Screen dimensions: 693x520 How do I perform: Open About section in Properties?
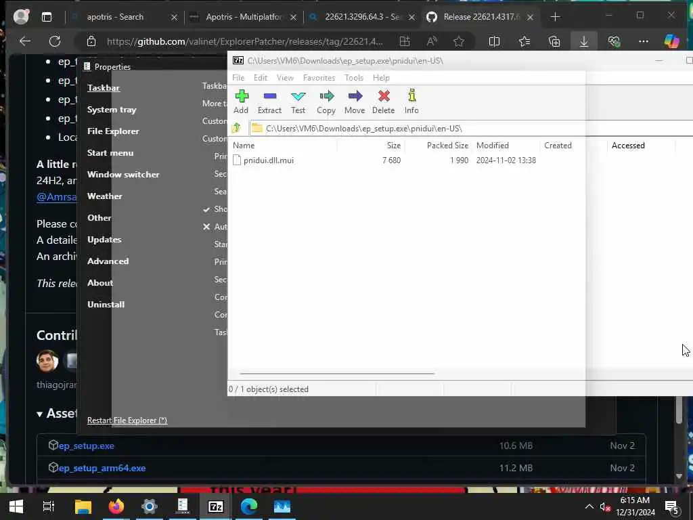coord(100,283)
